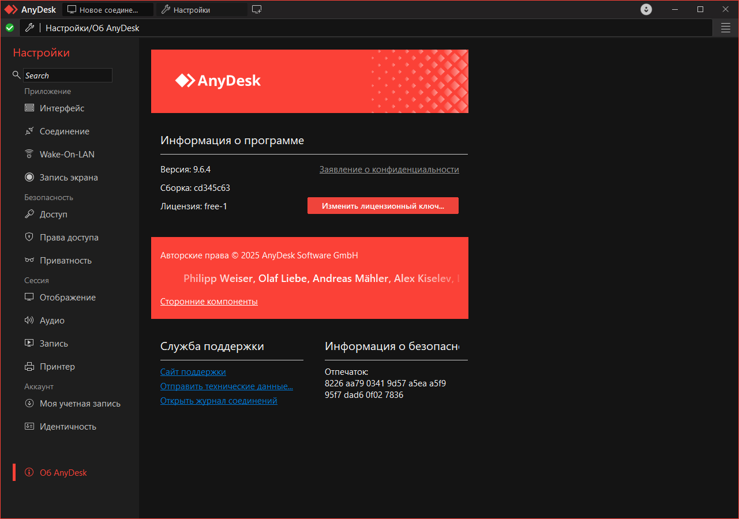Open Приватность via its glasses icon

pyautogui.click(x=29, y=260)
